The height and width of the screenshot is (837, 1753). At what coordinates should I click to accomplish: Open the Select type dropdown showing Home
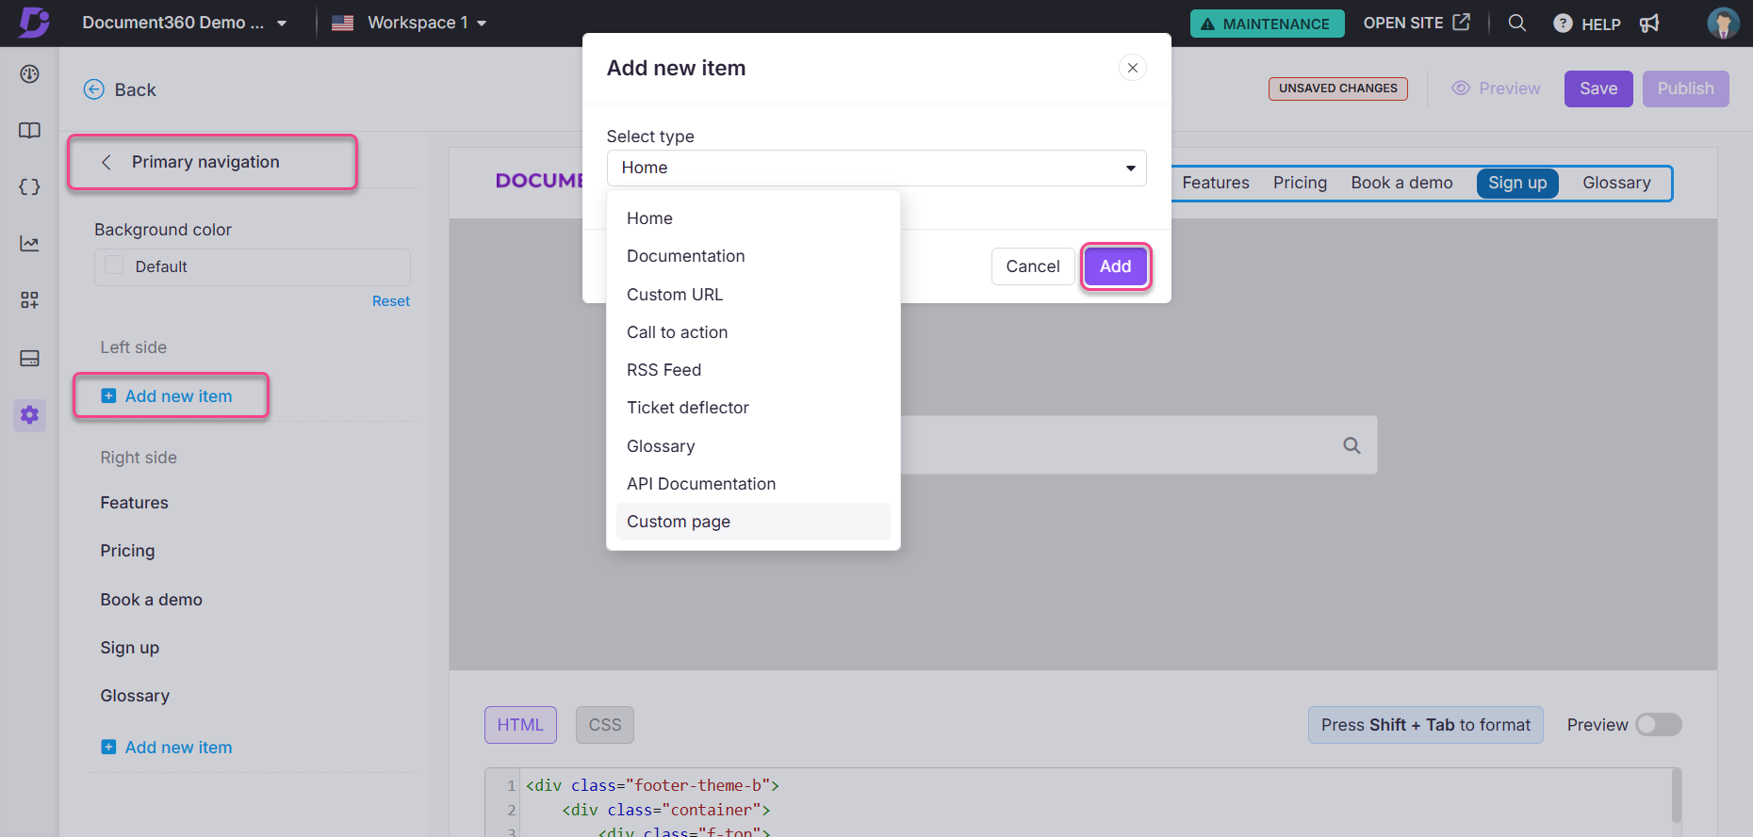coord(876,168)
